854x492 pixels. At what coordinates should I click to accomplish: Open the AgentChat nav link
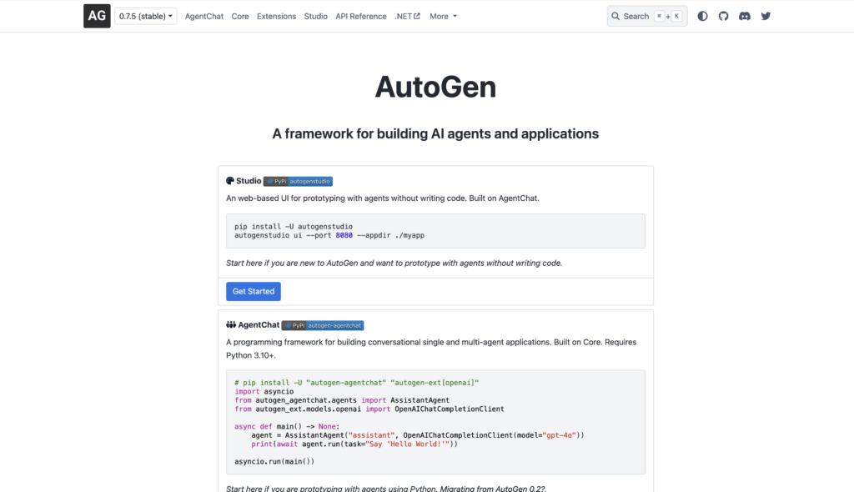click(203, 17)
